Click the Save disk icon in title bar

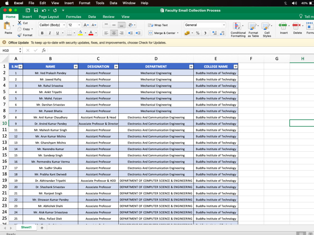pos(36,10)
